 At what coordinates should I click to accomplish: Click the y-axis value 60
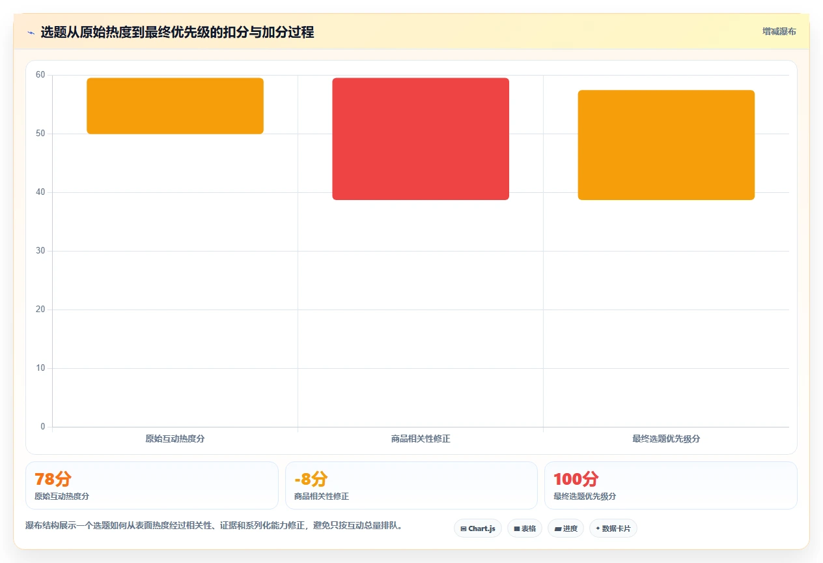[40, 75]
